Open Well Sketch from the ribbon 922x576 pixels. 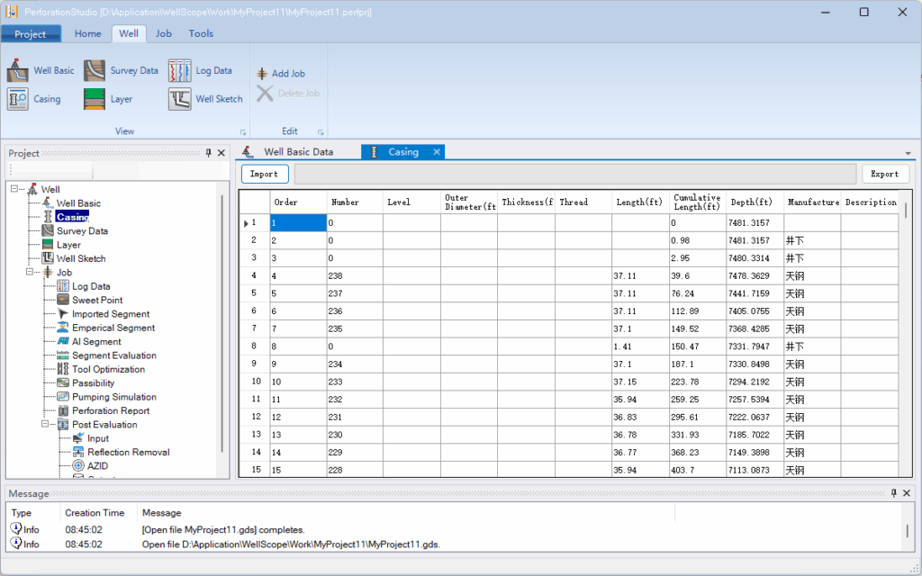(x=206, y=99)
